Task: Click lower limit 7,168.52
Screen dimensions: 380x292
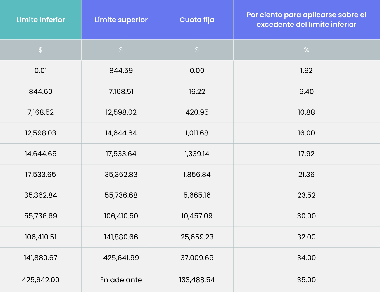Action: pos(41,112)
